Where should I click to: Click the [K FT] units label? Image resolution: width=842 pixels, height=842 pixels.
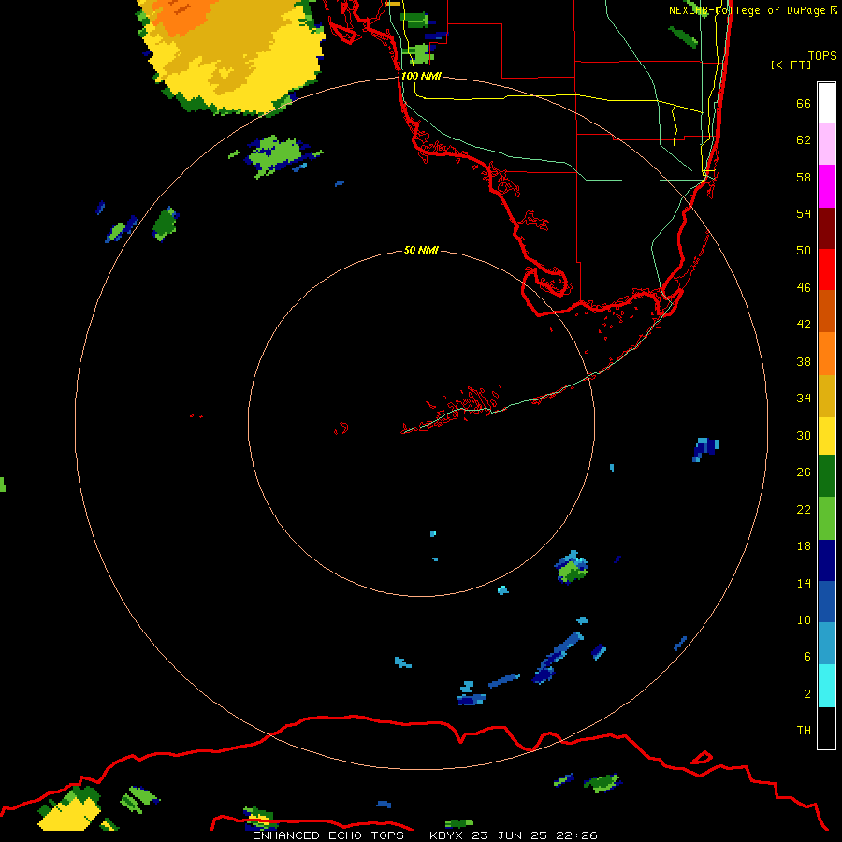tap(791, 65)
